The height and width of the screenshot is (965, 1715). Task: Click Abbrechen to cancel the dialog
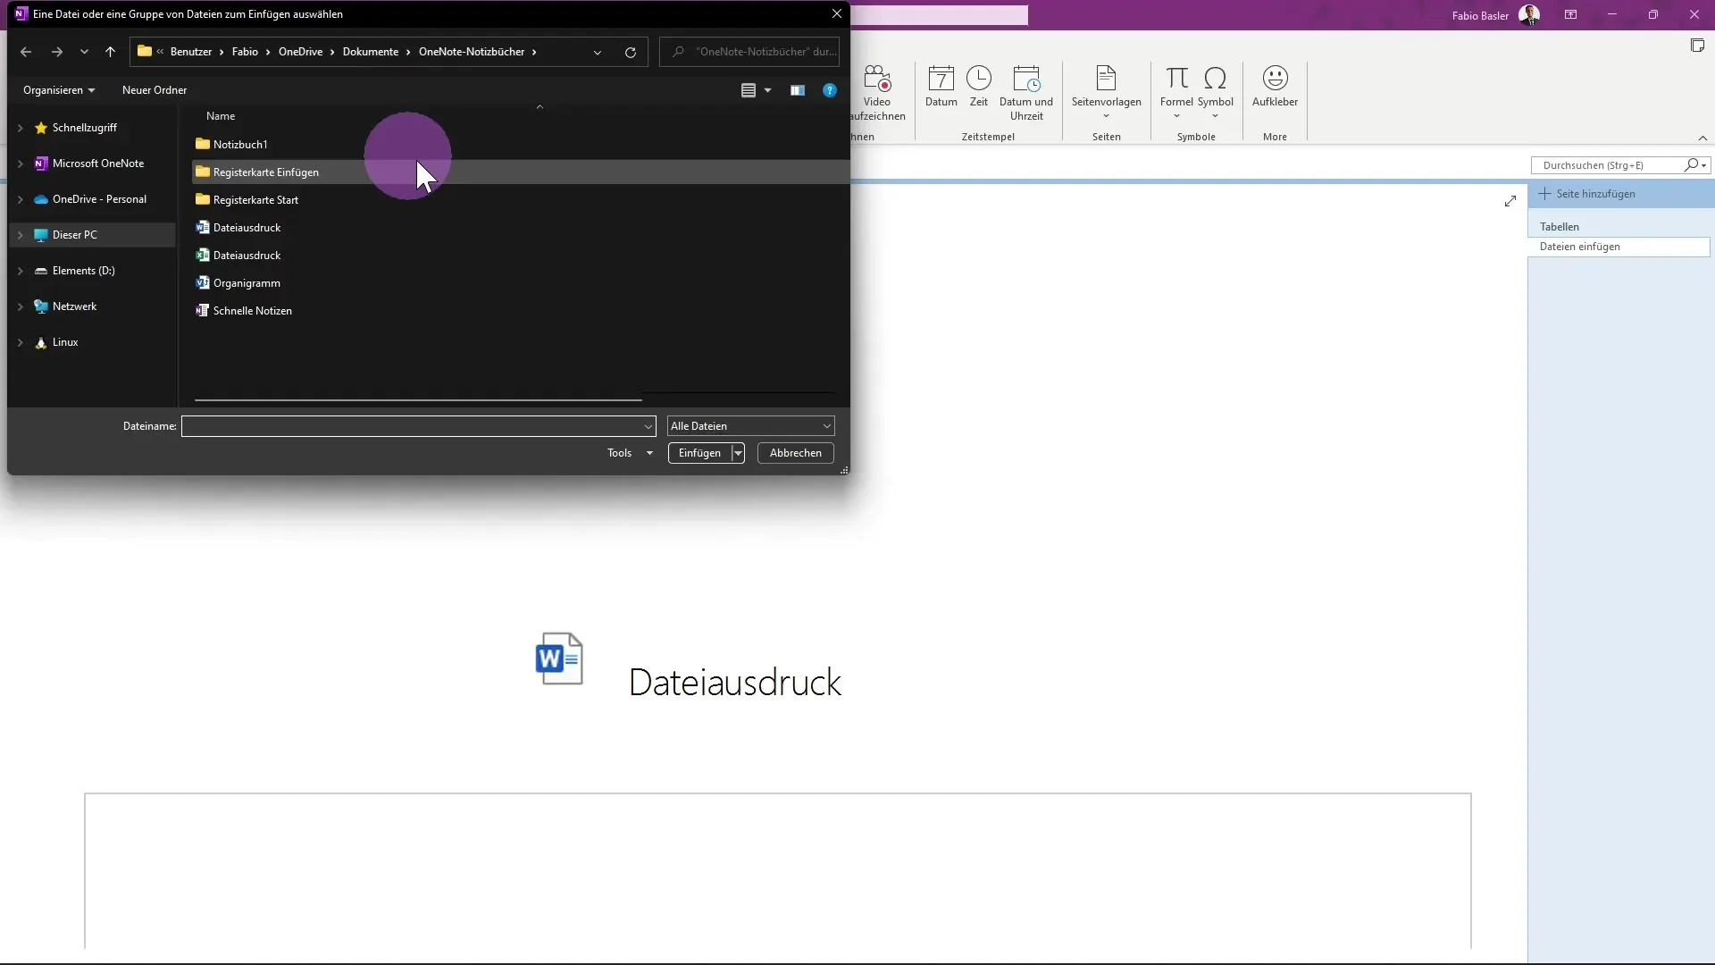pos(795,453)
